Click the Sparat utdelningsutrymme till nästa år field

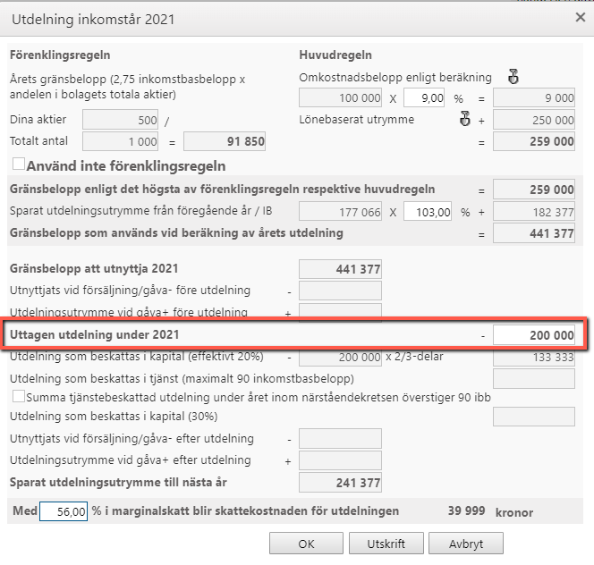click(x=340, y=483)
